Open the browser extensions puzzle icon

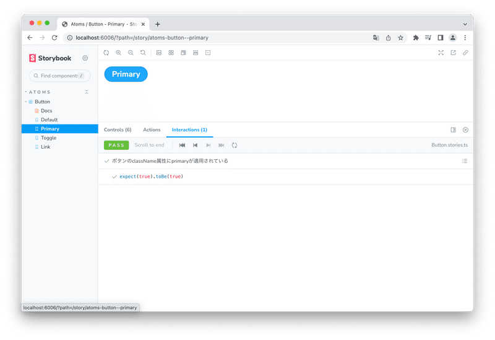[x=416, y=38]
